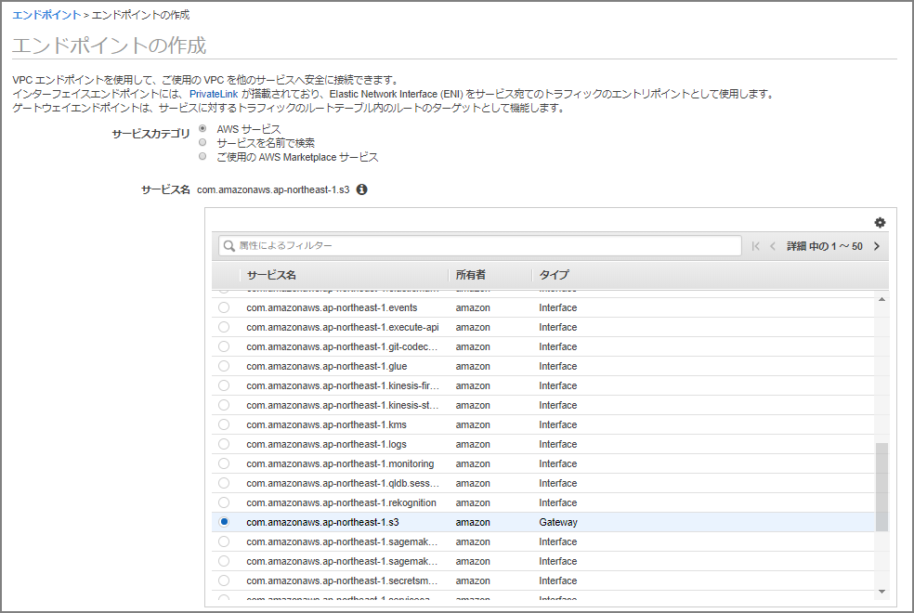The height and width of the screenshot is (613, 914).
Task: Click the previous page chevron
Action: pos(772,244)
